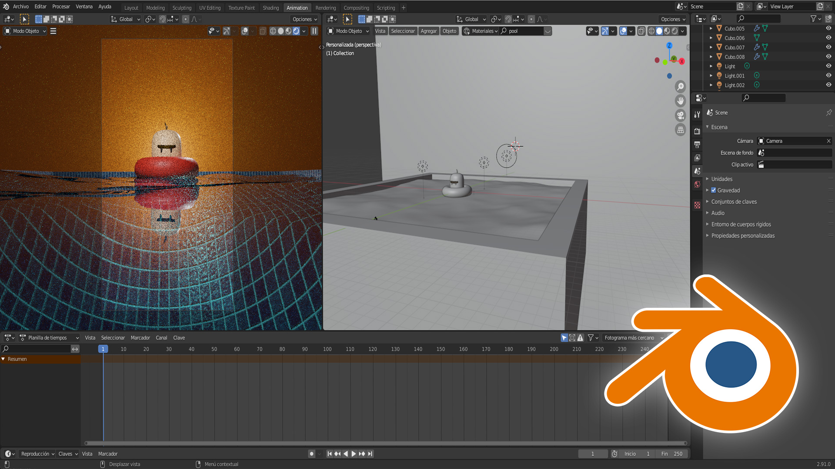Image resolution: width=835 pixels, height=469 pixels.
Task: Open the Procesar menu
Action: [61, 7]
